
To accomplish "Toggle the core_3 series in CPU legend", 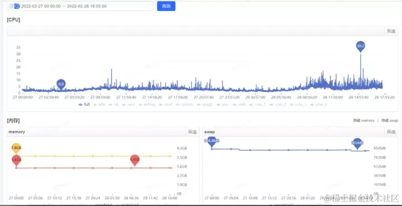I will [298, 105].
